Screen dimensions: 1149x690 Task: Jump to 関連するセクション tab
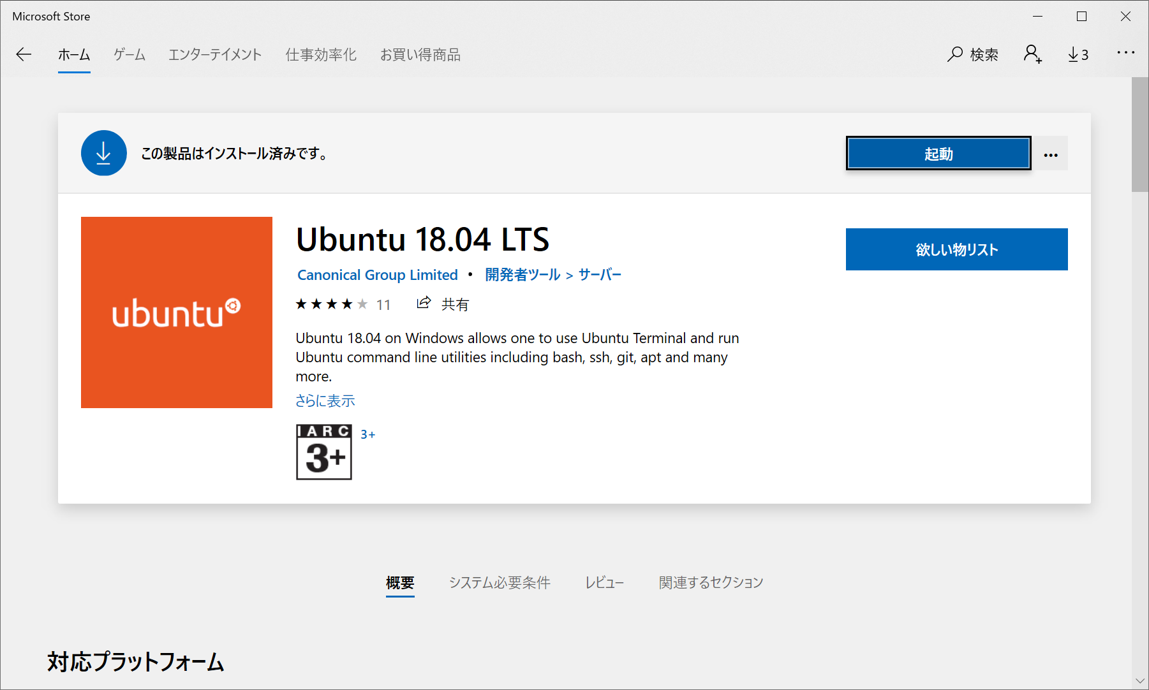coord(711,583)
